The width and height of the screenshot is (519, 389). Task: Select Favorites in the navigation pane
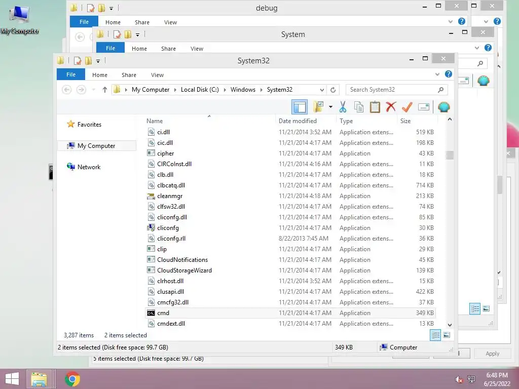point(89,125)
